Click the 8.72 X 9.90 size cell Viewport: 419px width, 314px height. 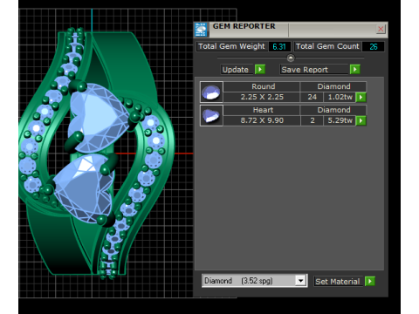[x=262, y=120]
